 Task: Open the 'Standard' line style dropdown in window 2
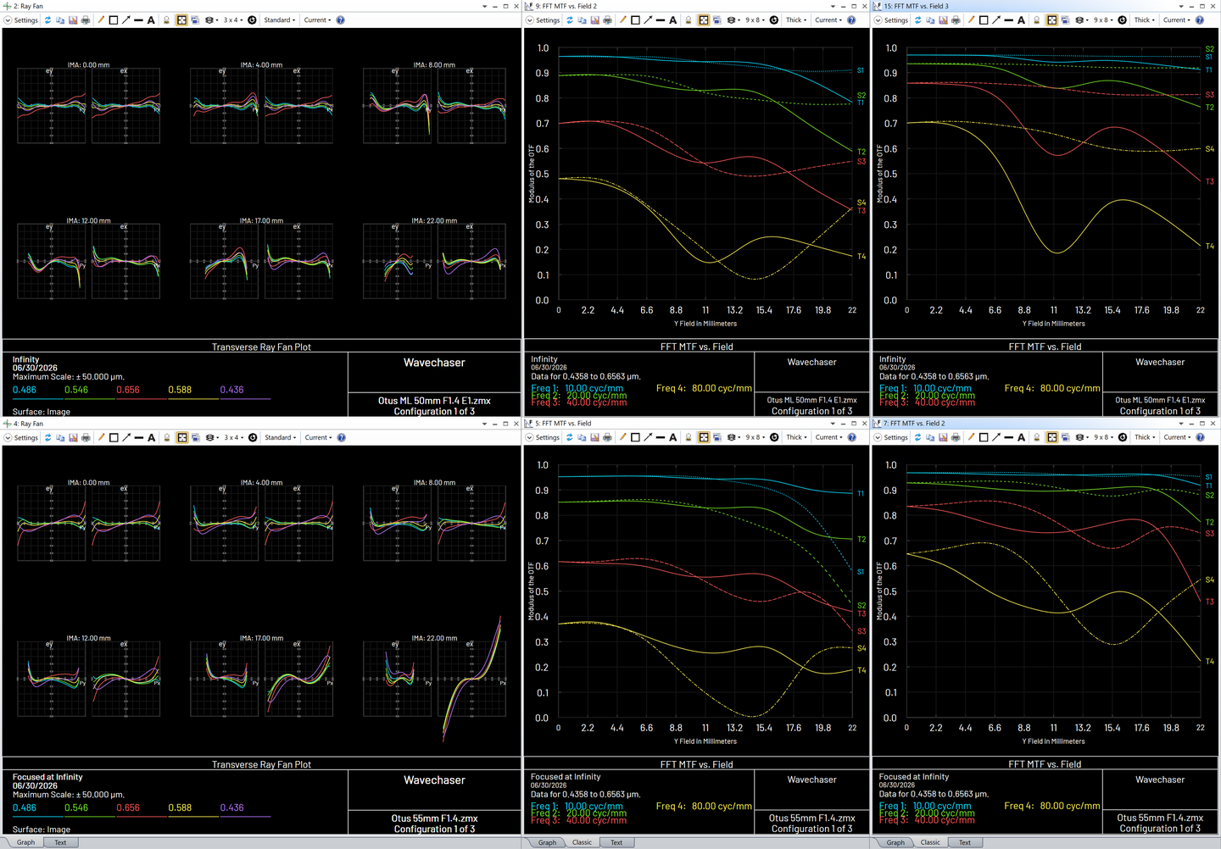pos(280,19)
